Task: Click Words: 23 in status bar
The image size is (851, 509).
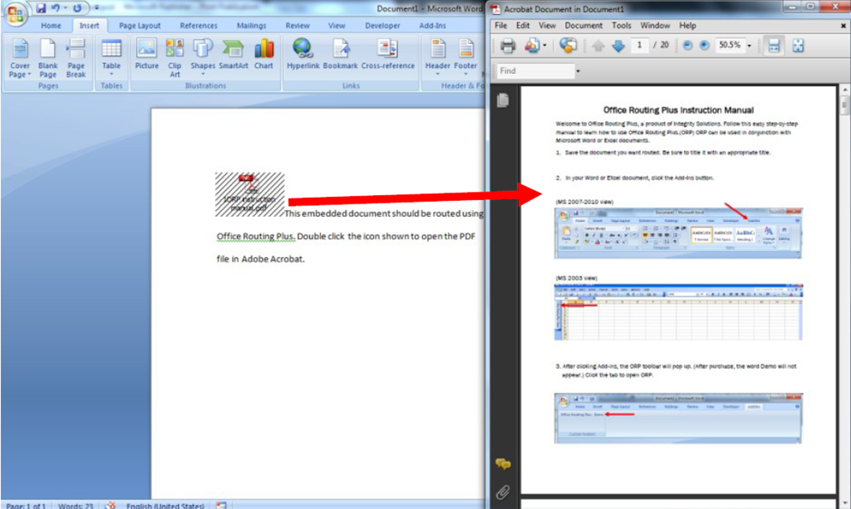Action: 76,506
